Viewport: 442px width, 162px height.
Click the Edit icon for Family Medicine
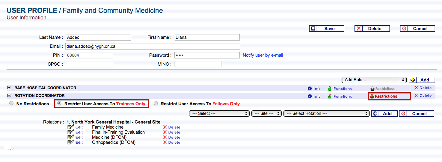pos(71,127)
